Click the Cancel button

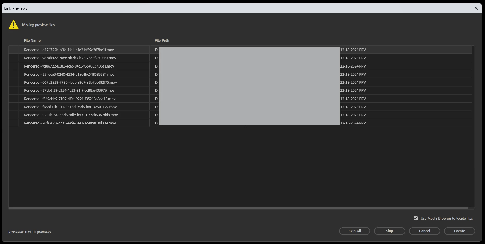[424, 231]
